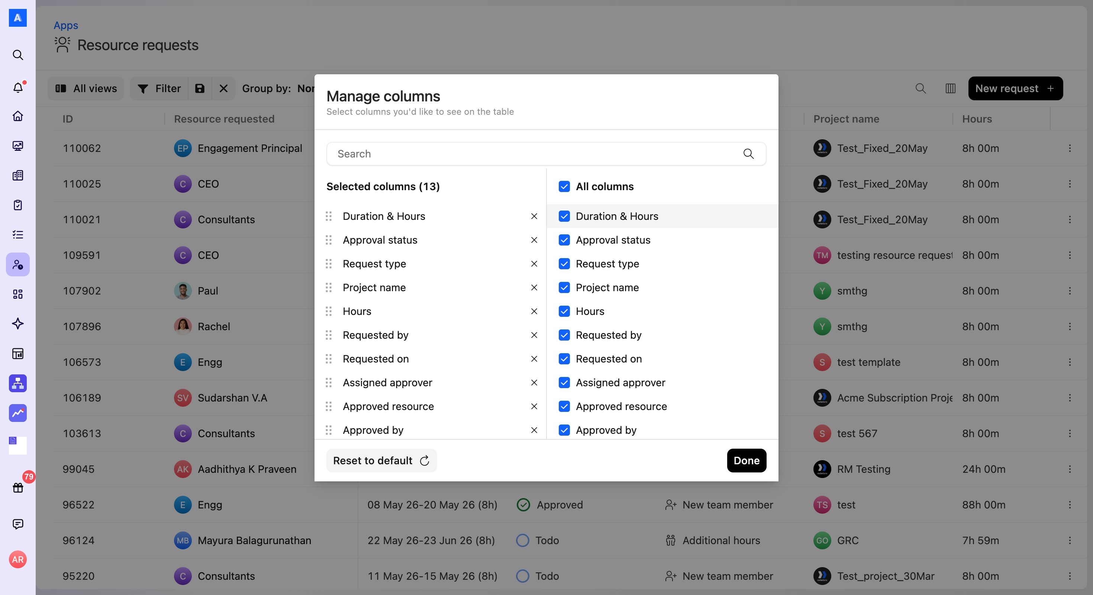The image size is (1093, 595).
Task: Open the Group by dropdown
Action: coord(278,88)
